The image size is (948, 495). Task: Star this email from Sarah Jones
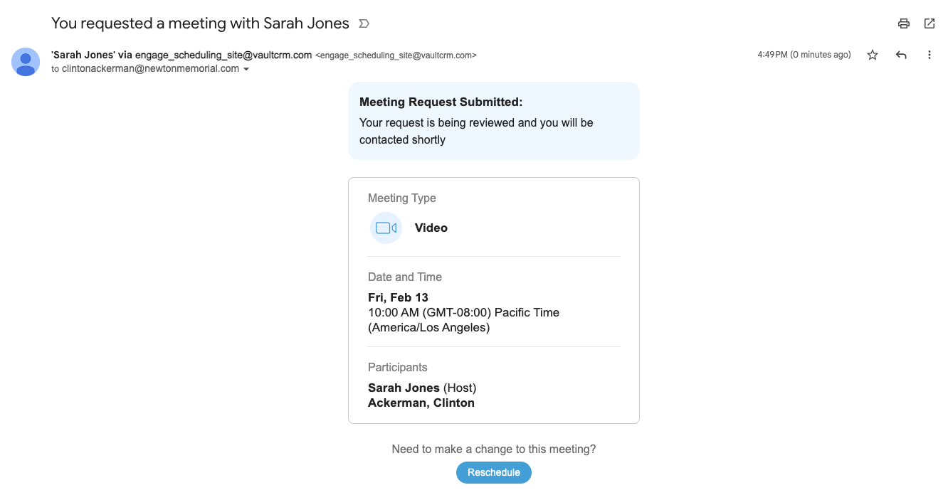point(873,55)
